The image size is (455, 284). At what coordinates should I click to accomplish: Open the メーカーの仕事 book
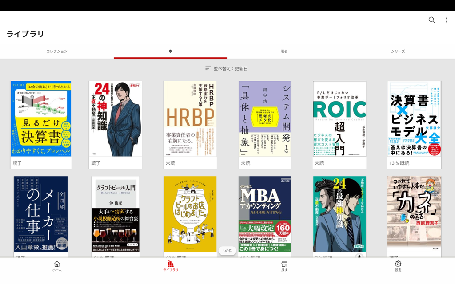click(x=41, y=214)
